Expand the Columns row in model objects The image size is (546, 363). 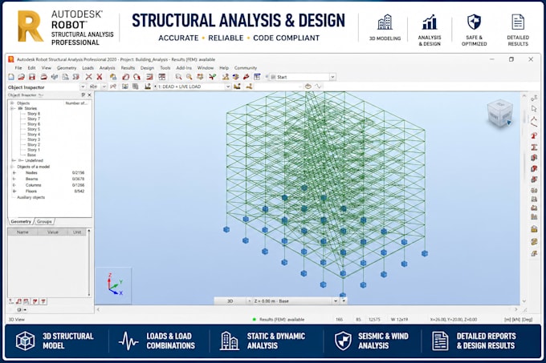(14, 185)
